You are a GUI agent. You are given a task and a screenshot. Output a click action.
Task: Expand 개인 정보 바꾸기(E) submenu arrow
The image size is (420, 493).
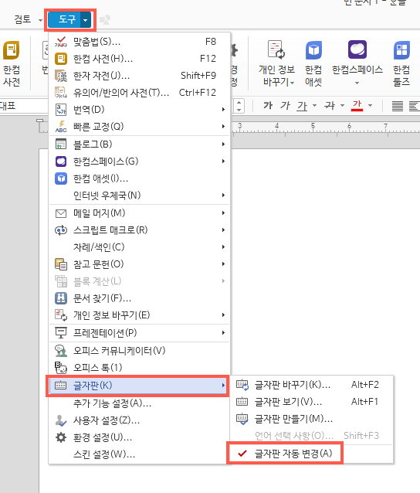[x=223, y=315]
